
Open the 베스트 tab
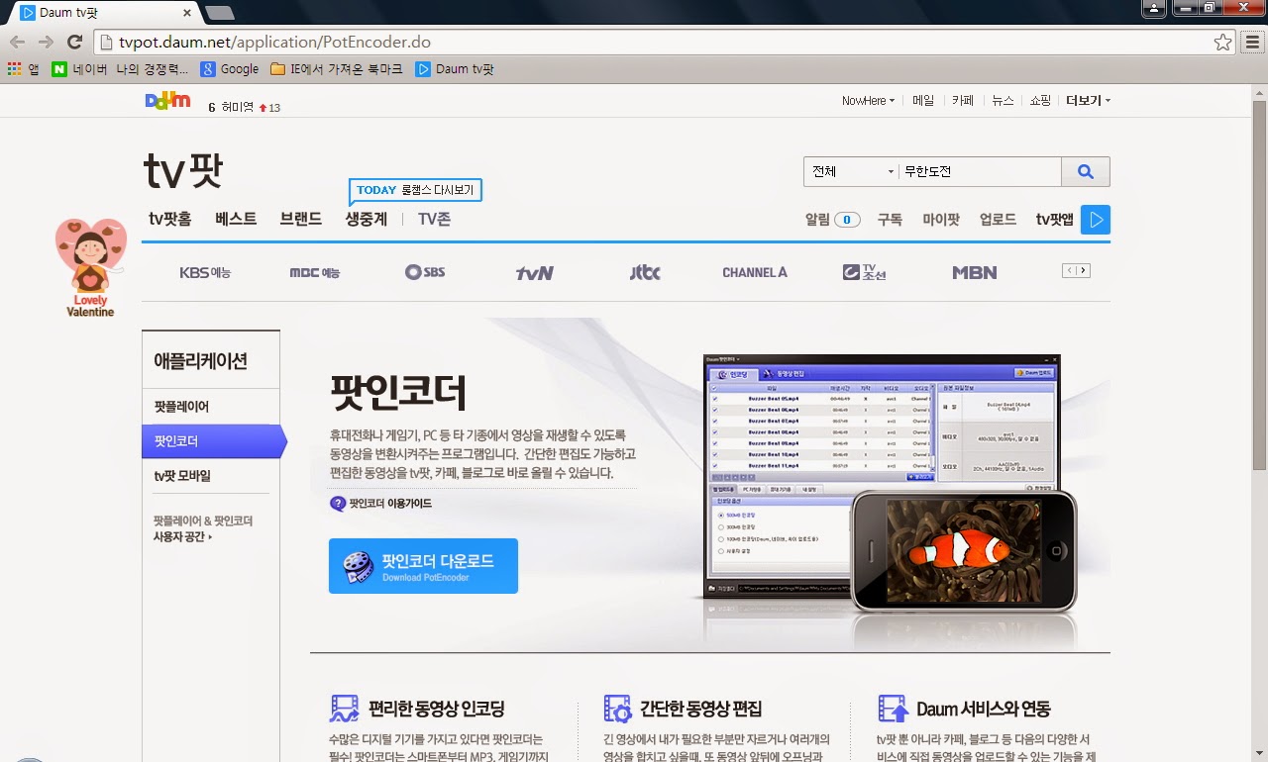tap(236, 220)
